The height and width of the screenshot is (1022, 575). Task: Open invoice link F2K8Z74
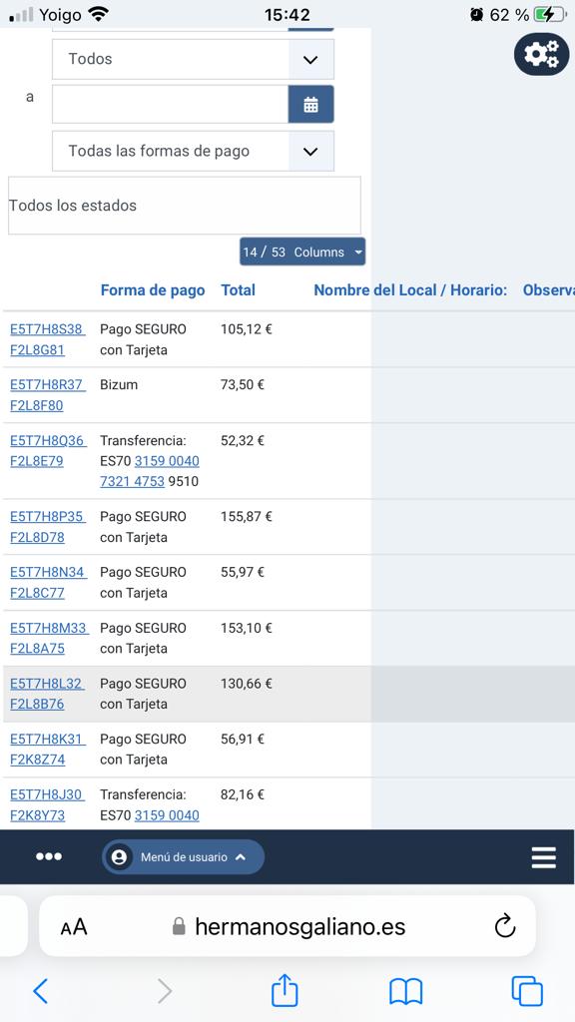click(x=37, y=760)
